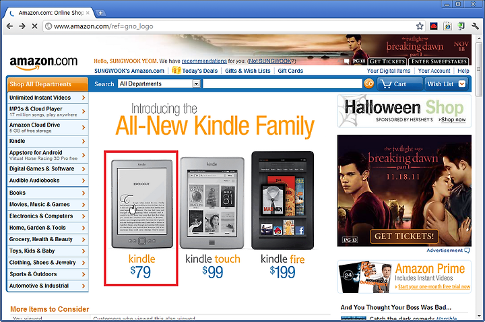Click the browser forward arrow
This screenshot has height=322, width=485.
(x=22, y=26)
